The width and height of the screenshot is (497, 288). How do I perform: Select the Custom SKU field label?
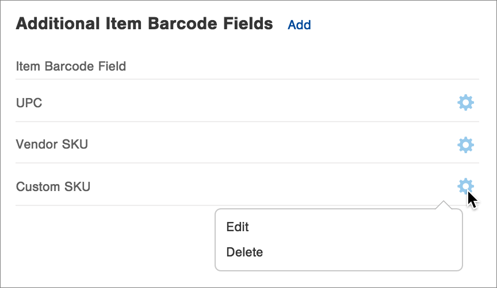pyautogui.click(x=53, y=186)
